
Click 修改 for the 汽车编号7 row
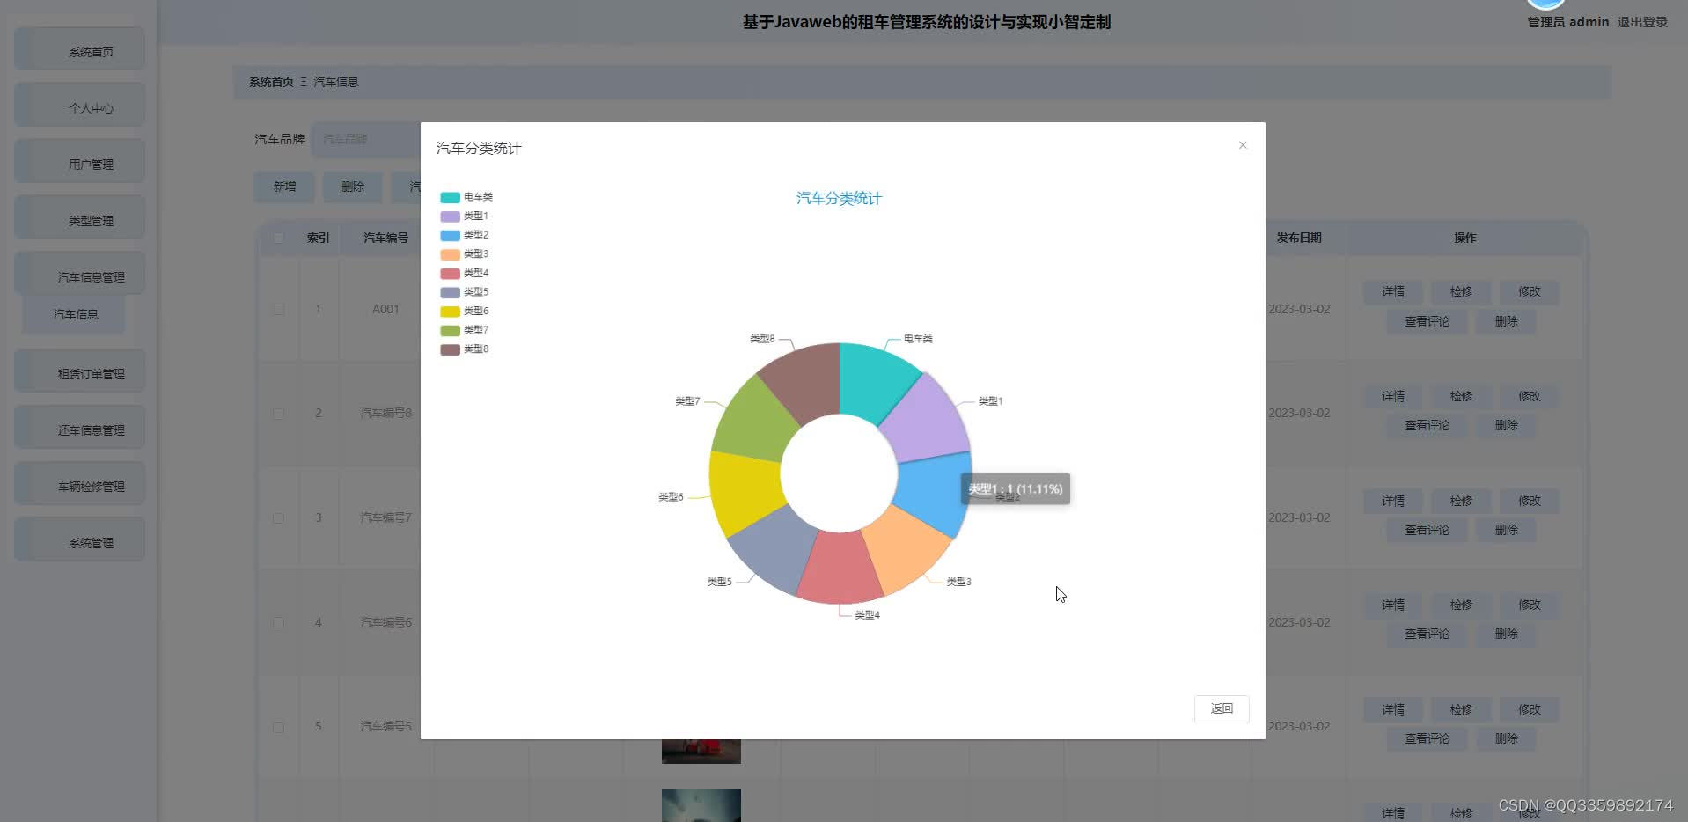point(1530,501)
